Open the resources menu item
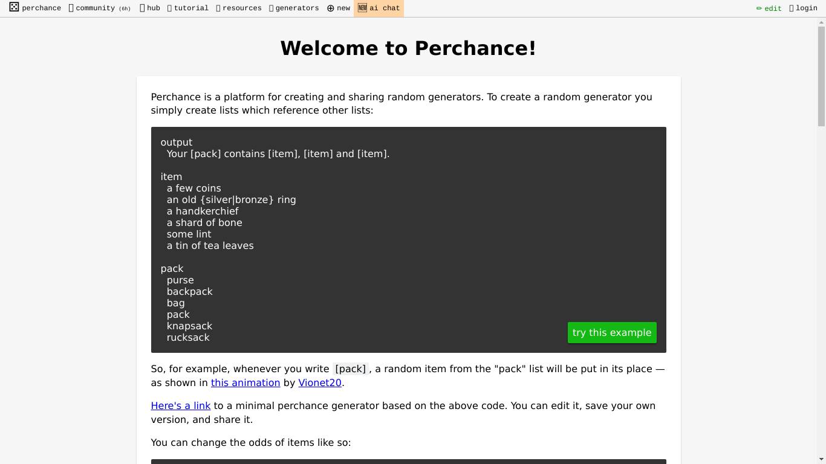 [x=242, y=8]
